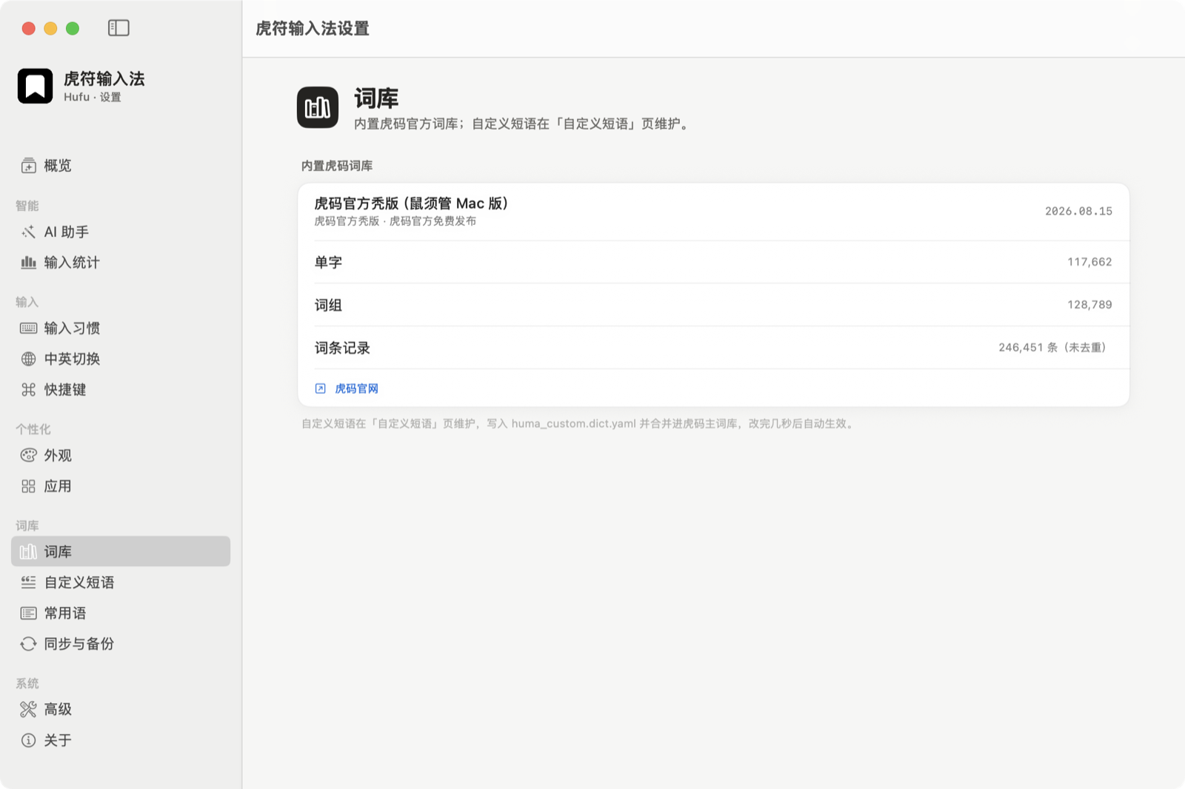Toggle the sidebar with the panel icon
This screenshot has height=789, width=1185.
[x=118, y=28]
